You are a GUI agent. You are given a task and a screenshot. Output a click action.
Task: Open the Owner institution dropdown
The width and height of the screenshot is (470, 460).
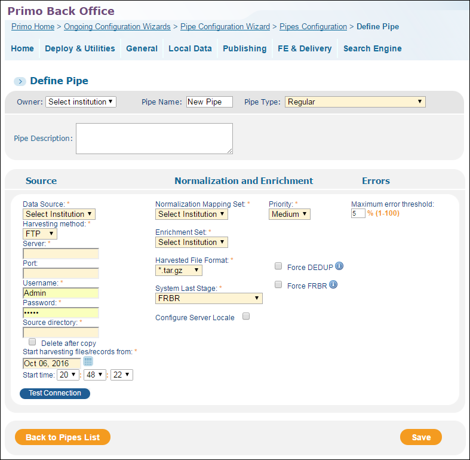click(81, 102)
